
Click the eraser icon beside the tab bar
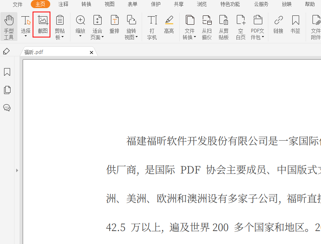[6, 51]
